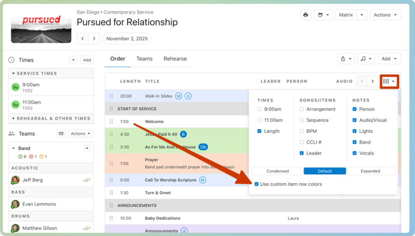Select the Expanded layout option
Viewport: 415px width, 236px height.
[x=370, y=171]
